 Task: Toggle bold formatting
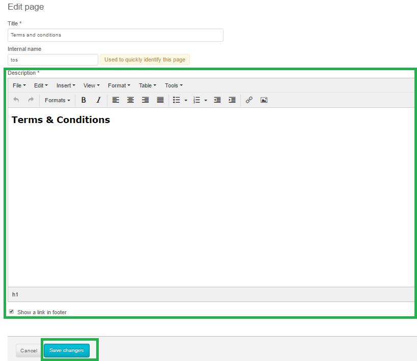[84, 100]
